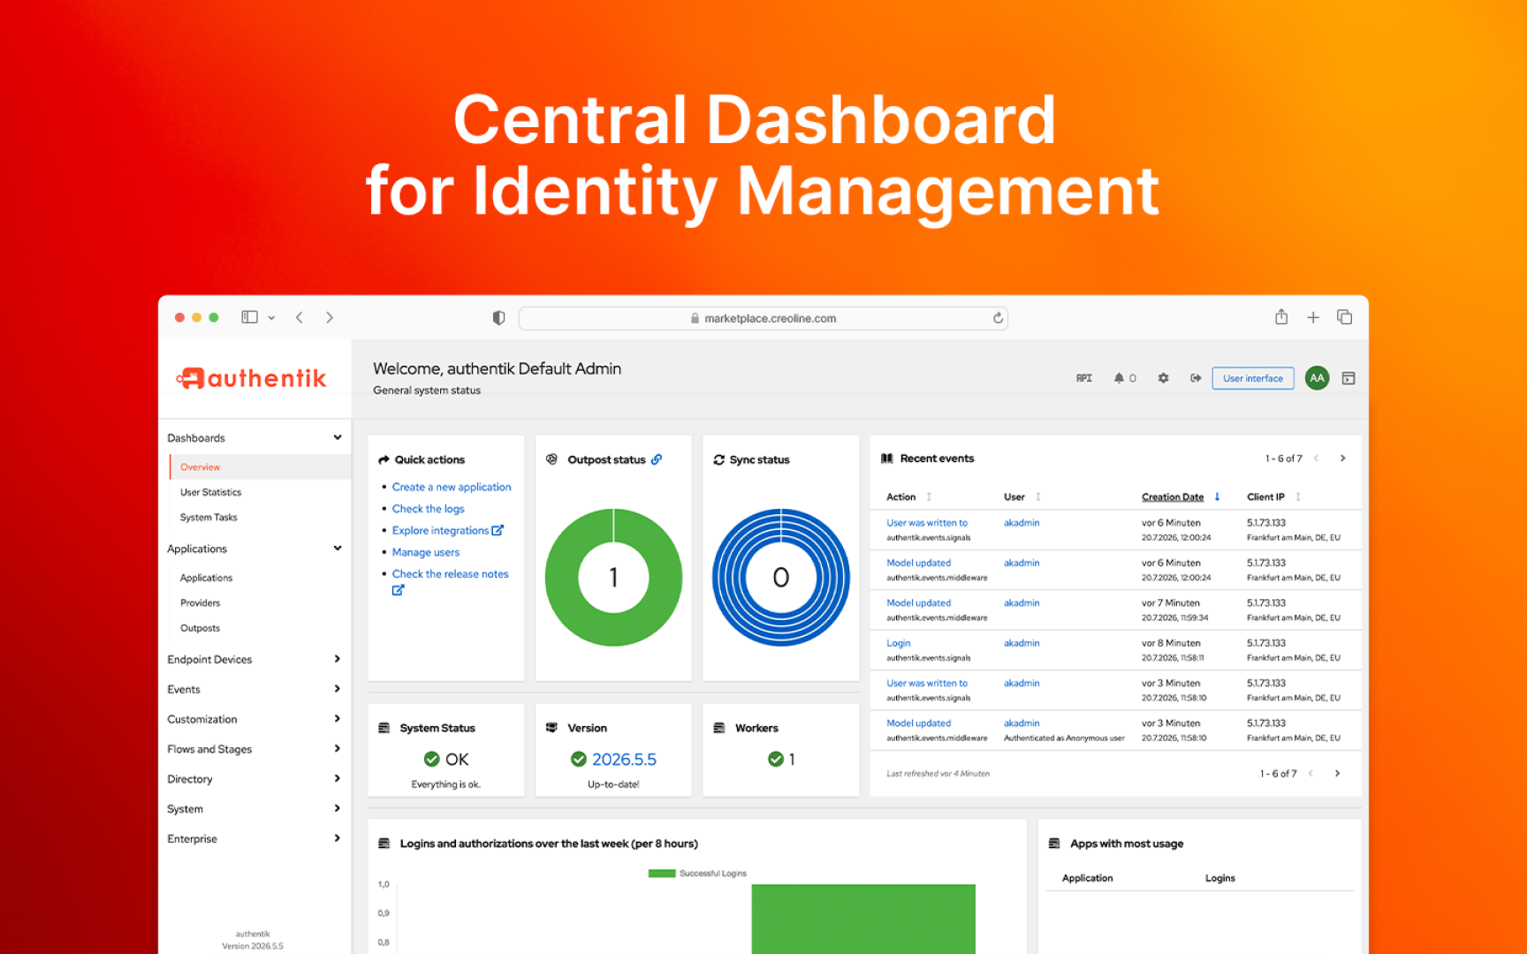Image resolution: width=1527 pixels, height=954 pixels.
Task: Expand the Events section
Action: pyautogui.click(x=338, y=689)
